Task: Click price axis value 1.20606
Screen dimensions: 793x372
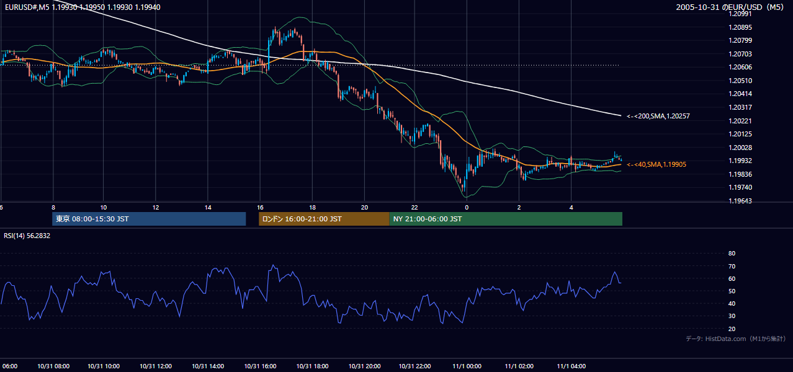Action: pyautogui.click(x=740, y=67)
